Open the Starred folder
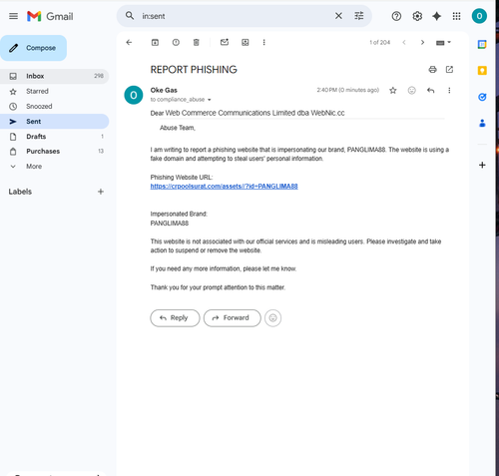 tap(55, 91)
